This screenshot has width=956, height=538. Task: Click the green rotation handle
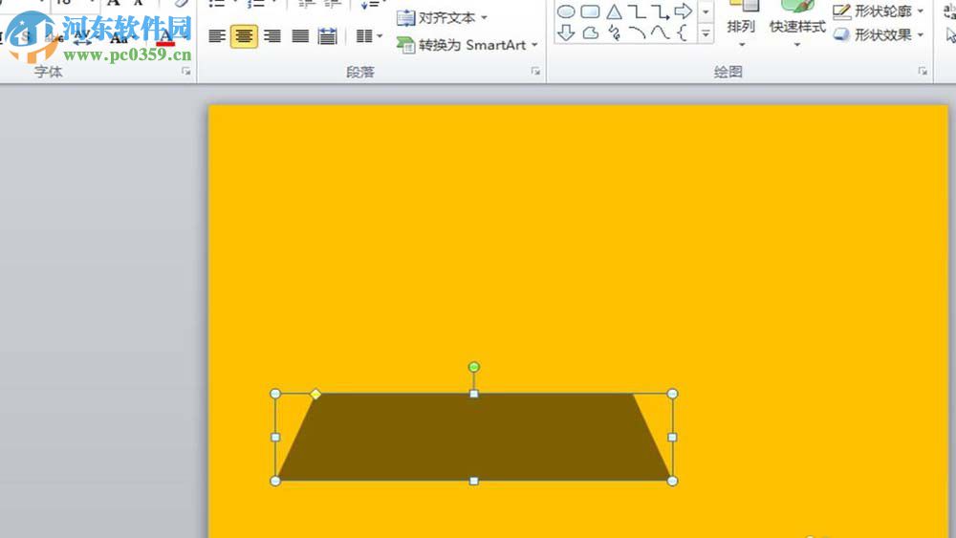[474, 367]
